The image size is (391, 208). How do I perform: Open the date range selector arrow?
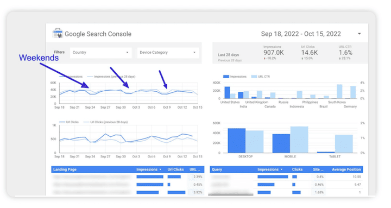360,34
